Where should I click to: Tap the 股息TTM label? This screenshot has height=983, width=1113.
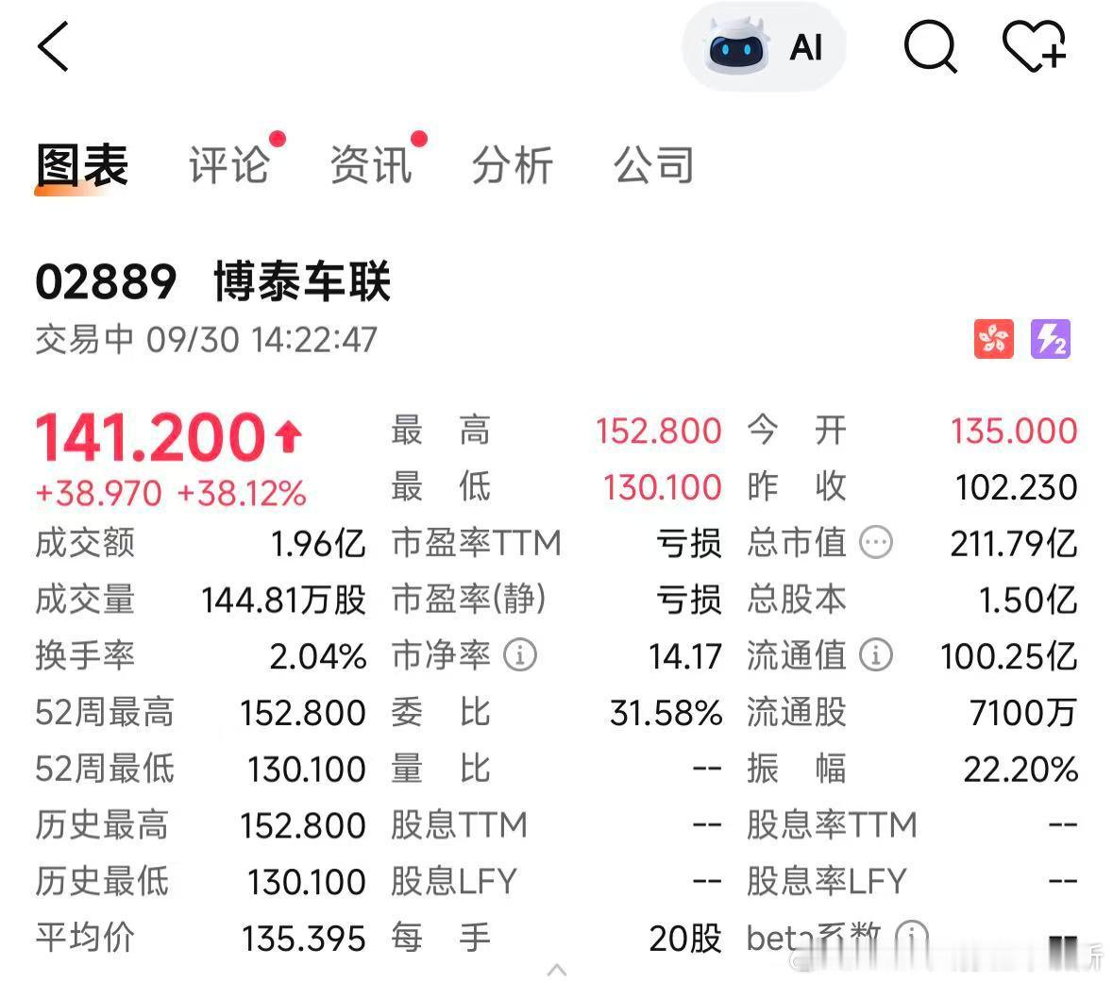point(459,824)
